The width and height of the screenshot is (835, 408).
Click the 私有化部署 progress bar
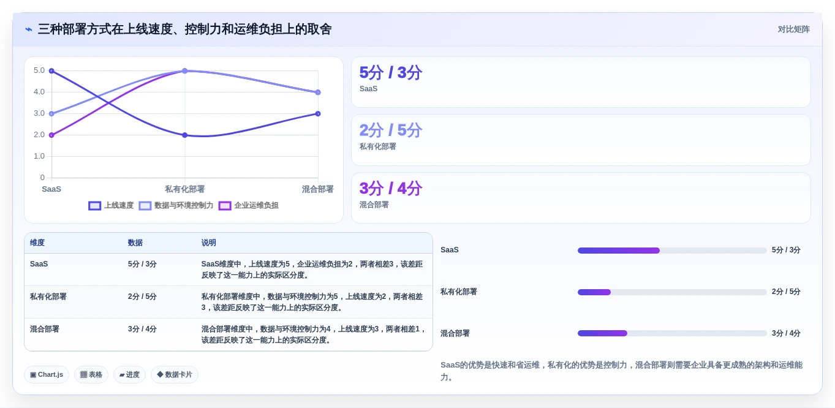pyautogui.click(x=672, y=292)
